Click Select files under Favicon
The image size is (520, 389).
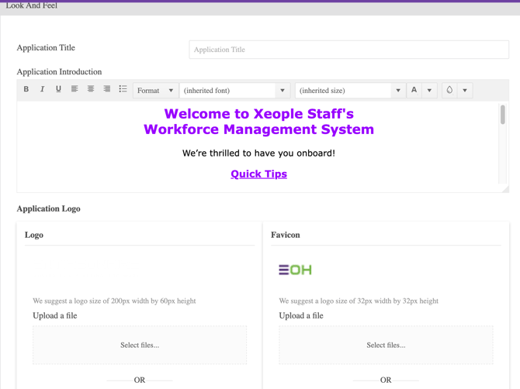386,345
